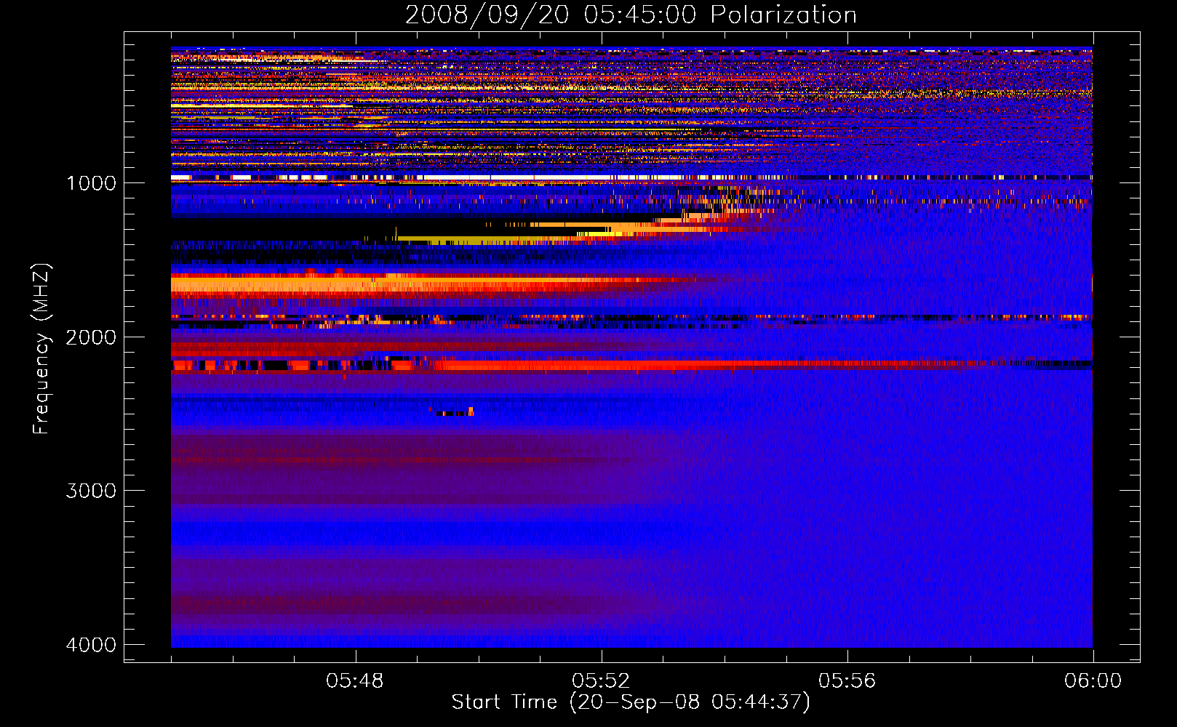This screenshot has width=1177, height=727.
Task: Click the 05:52 time tick label
Action: pyautogui.click(x=601, y=681)
